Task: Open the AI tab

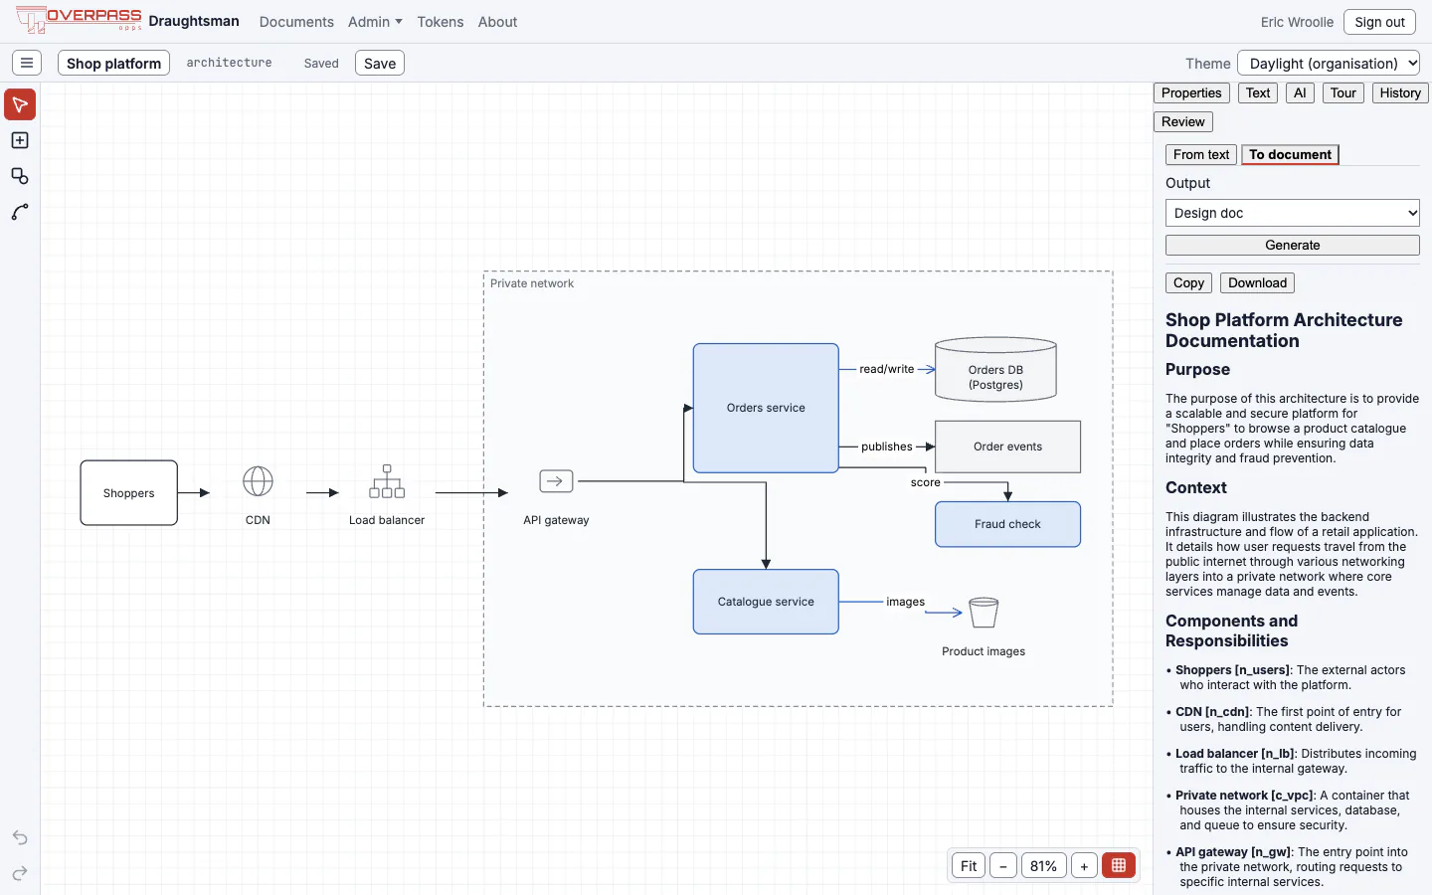Action: pos(1300,93)
